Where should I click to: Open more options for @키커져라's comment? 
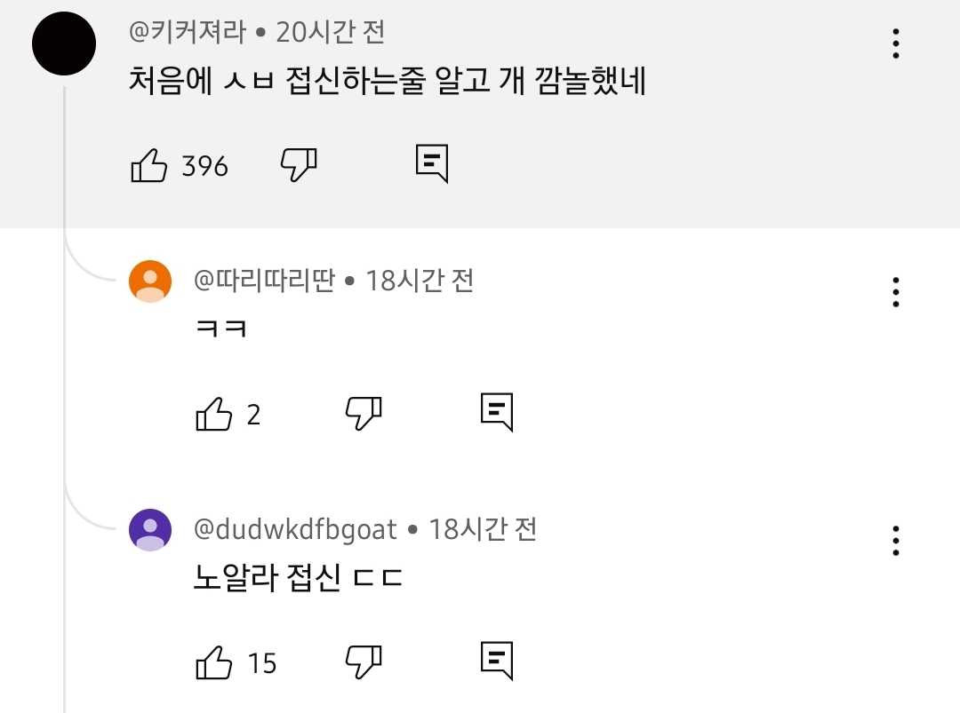click(x=896, y=44)
